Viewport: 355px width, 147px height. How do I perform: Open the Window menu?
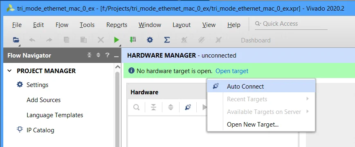[x=150, y=24]
